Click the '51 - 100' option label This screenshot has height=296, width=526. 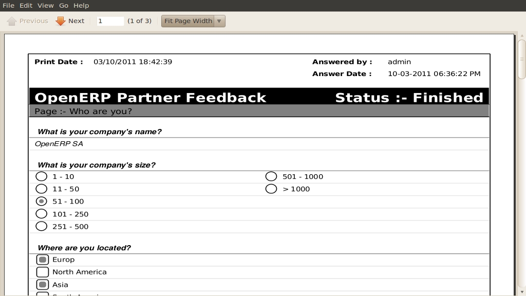68,201
